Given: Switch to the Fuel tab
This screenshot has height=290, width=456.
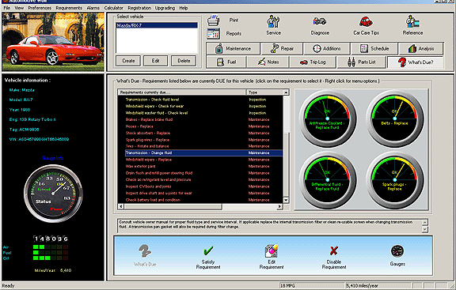Looking at the screenshot, I should [226, 62].
